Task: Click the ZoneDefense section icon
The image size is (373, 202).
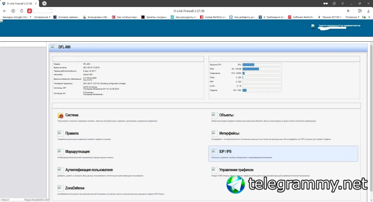Action: (61, 188)
